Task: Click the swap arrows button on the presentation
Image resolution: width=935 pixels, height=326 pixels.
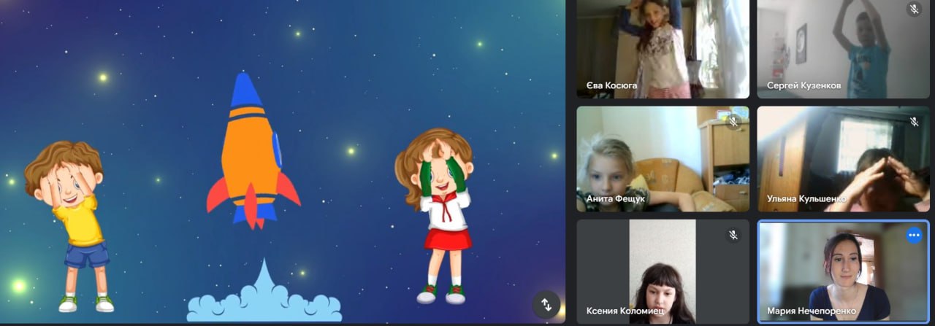Action: click(546, 303)
